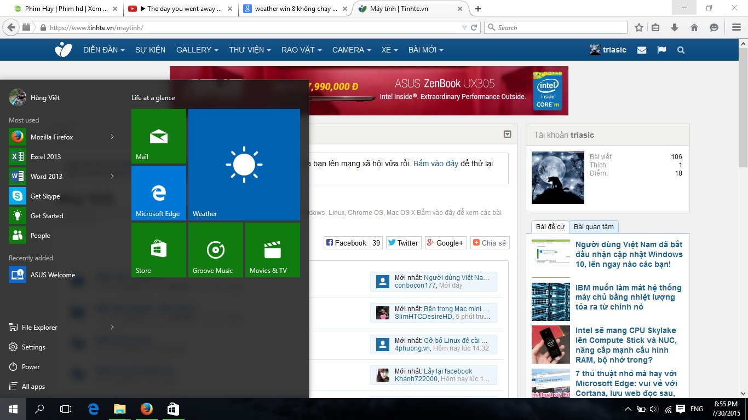Click the Windows Start button on taskbar
The height and width of the screenshot is (420, 748).
13,409
